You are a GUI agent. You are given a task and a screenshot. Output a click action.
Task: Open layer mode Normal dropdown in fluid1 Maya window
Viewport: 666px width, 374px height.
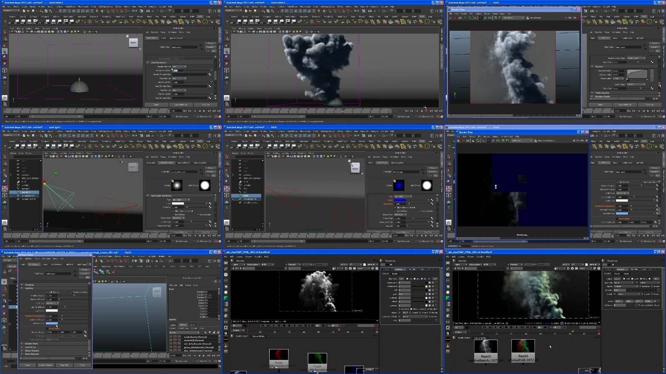pos(184,332)
